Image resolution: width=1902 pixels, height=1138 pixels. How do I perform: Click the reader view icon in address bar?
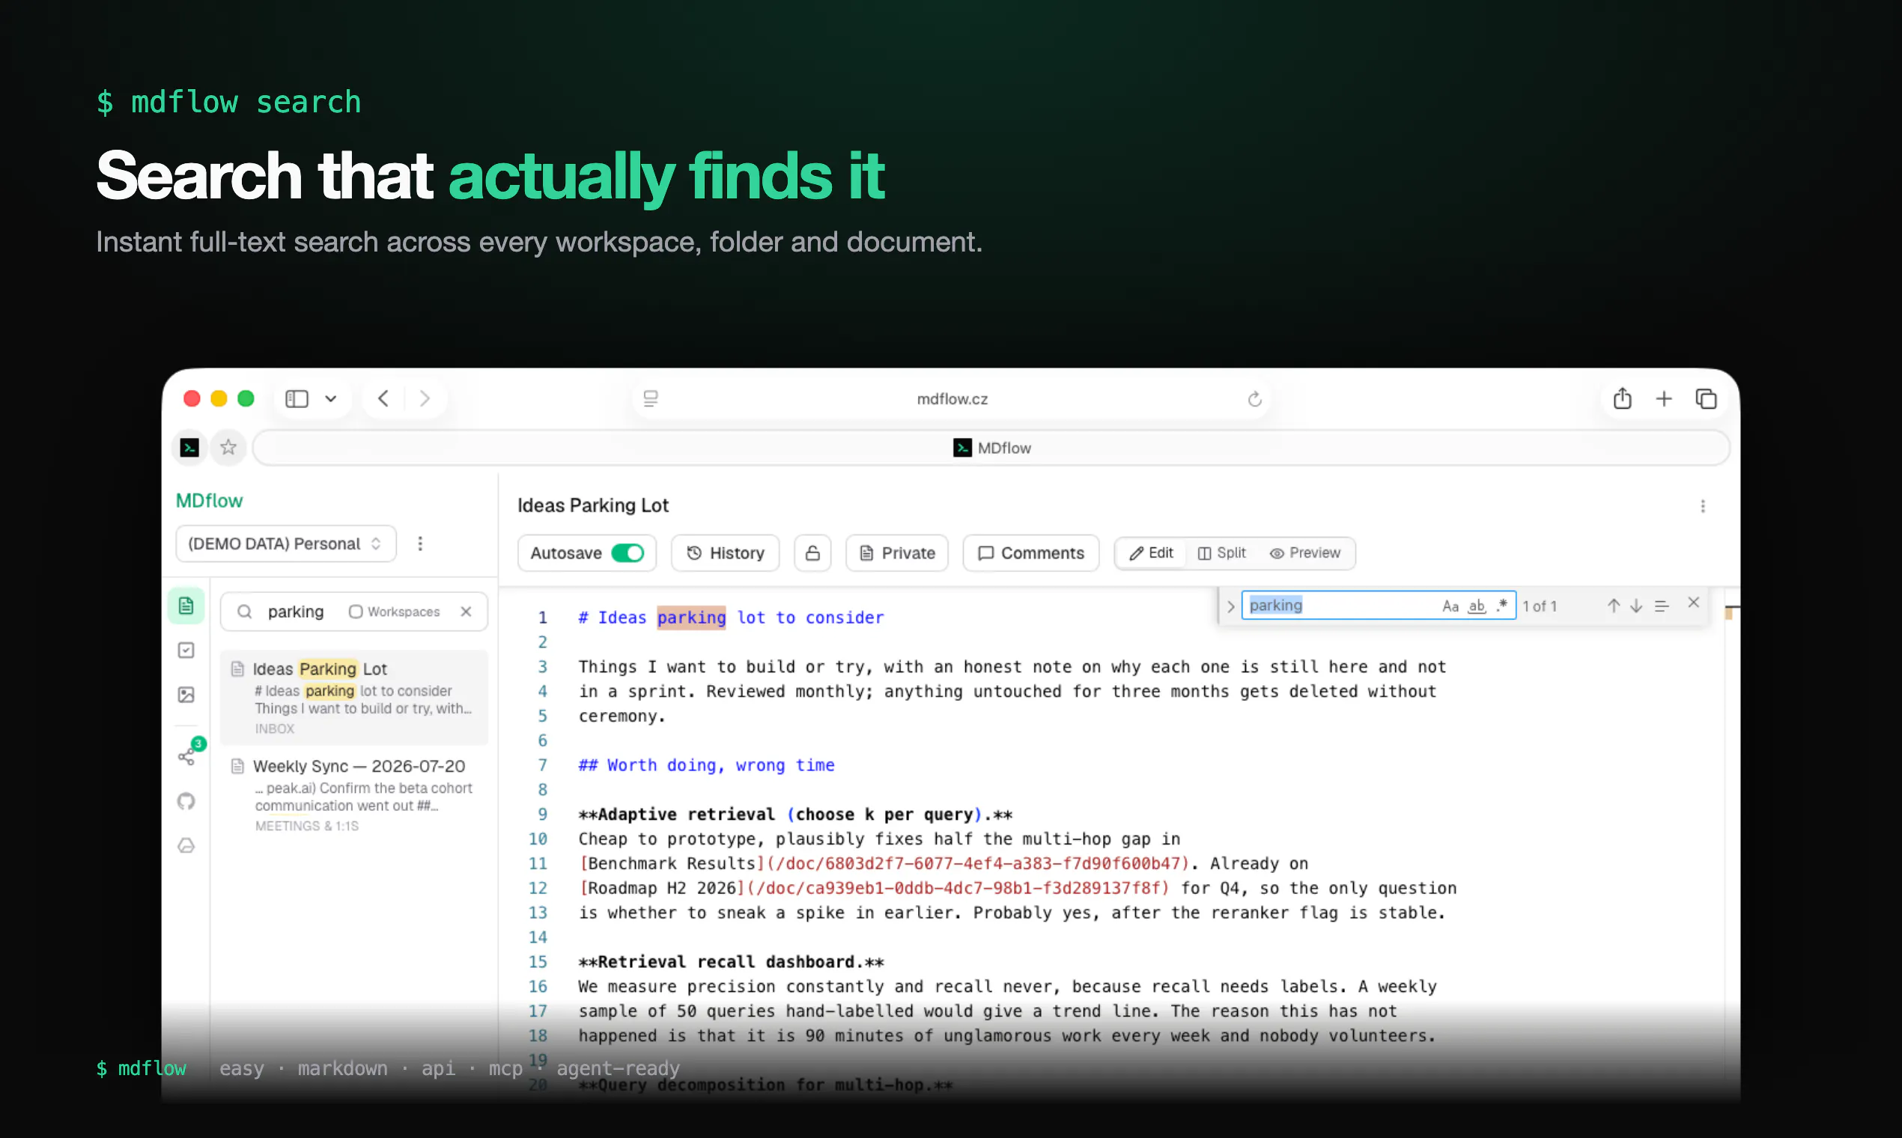click(651, 399)
